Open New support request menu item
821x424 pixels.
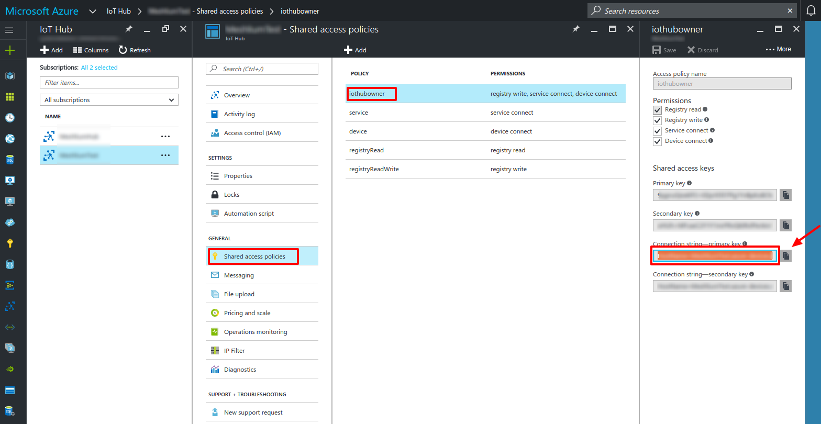pos(262,412)
